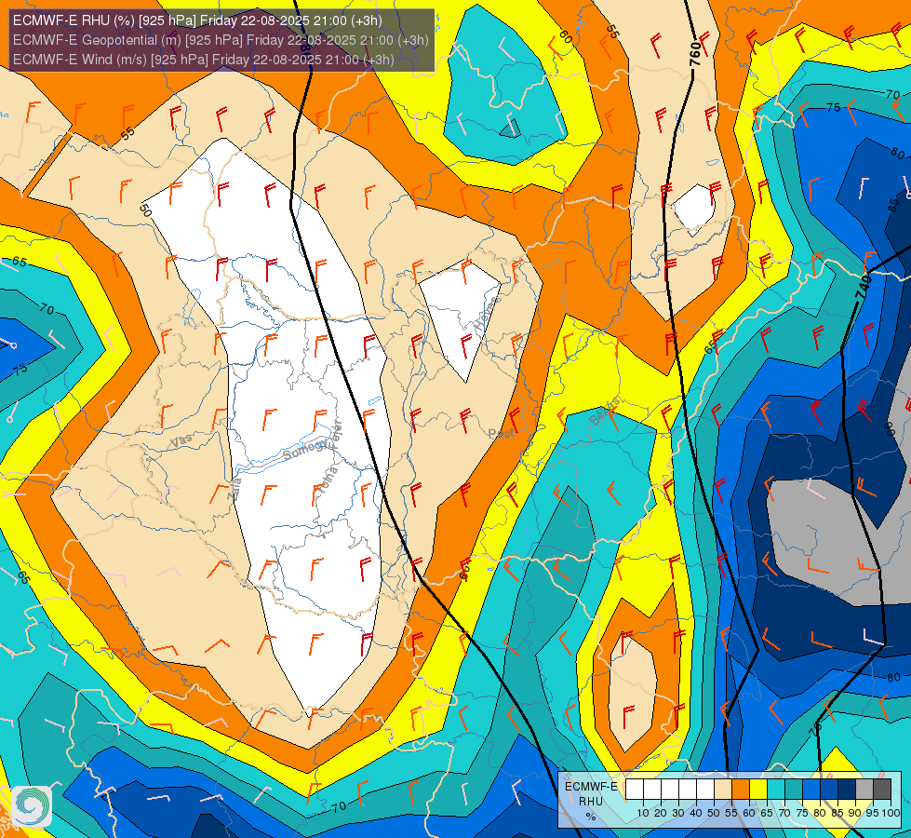Pick the navy 85-90 legend swatch
This screenshot has width=911, height=838.
pyautogui.click(x=847, y=790)
